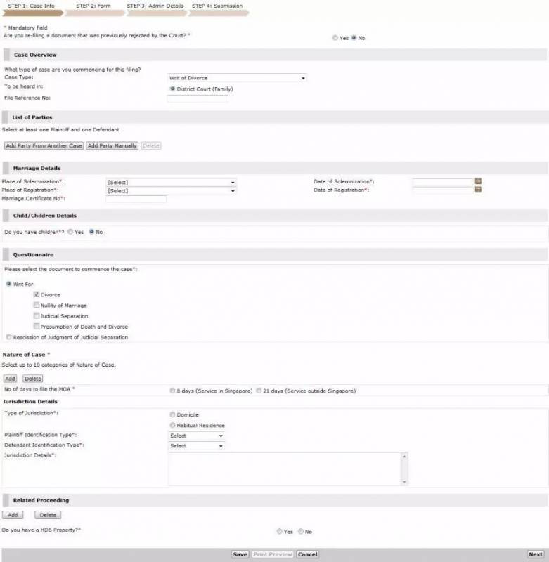Screen dimensions: 549x562
Task: Select 8 days service in Singapore
Action: pos(172,391)
